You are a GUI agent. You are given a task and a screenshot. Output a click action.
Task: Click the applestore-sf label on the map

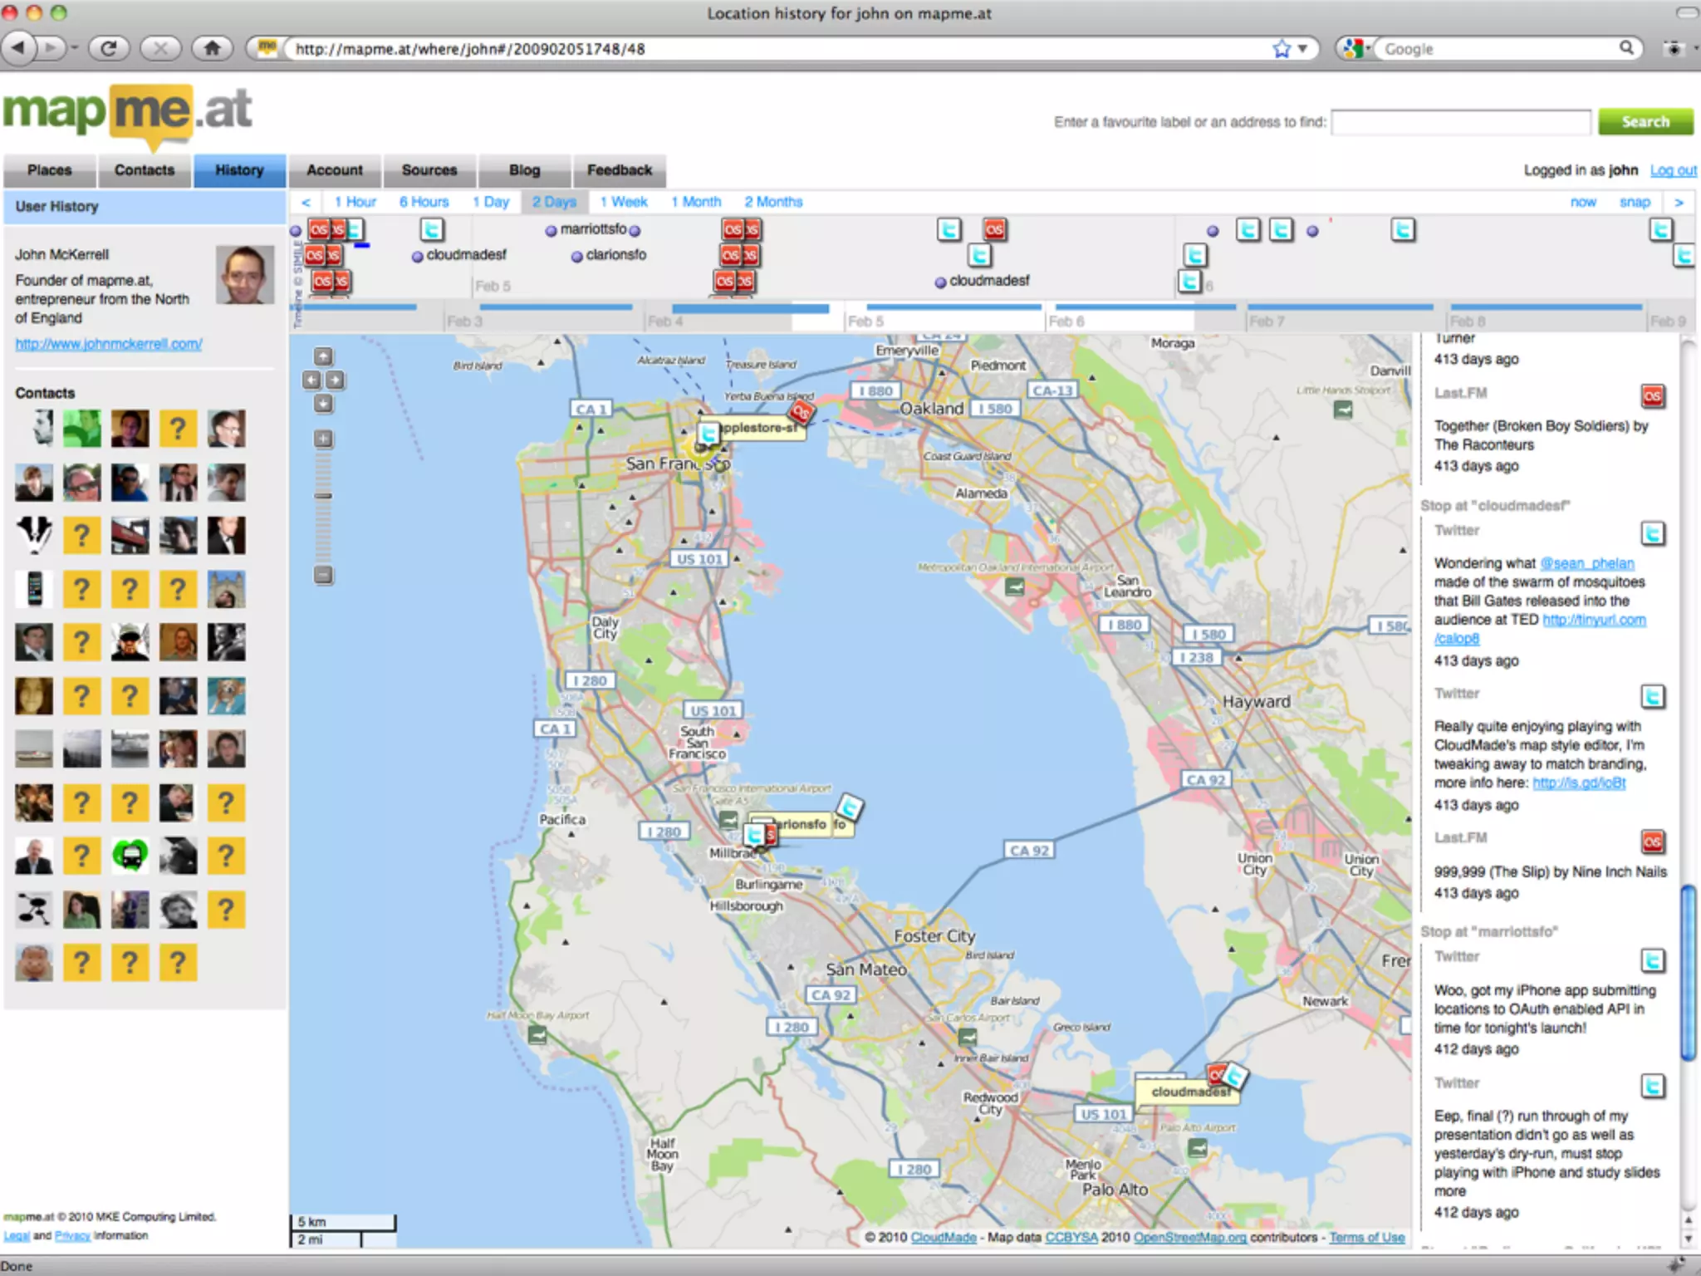(x=760, y=428)
